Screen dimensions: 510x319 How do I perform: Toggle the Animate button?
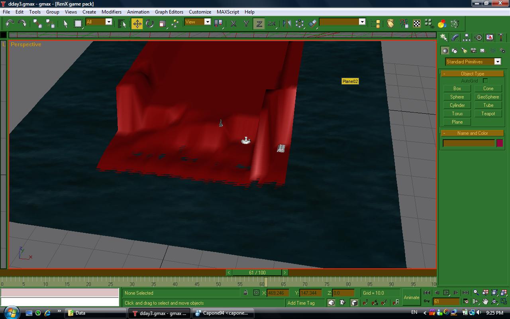[411, 297]
